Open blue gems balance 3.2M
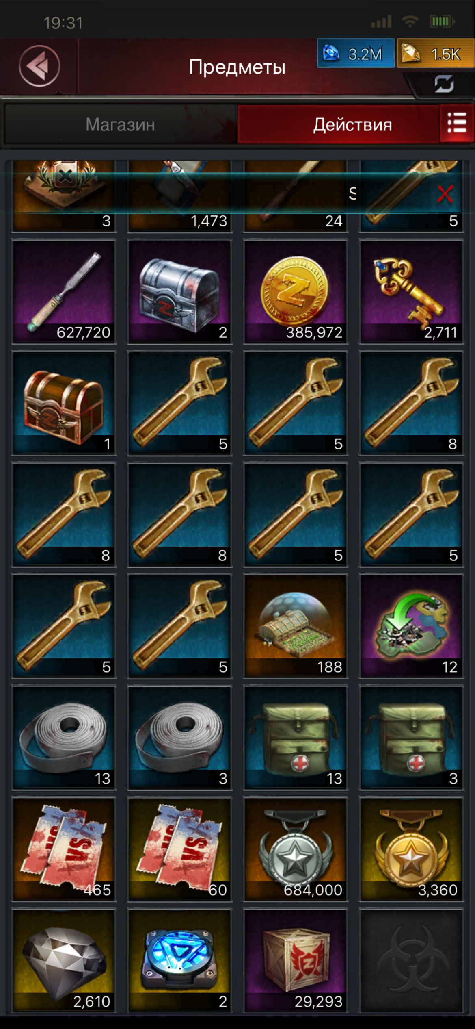The image size is (475, 1029). point(356,53)
